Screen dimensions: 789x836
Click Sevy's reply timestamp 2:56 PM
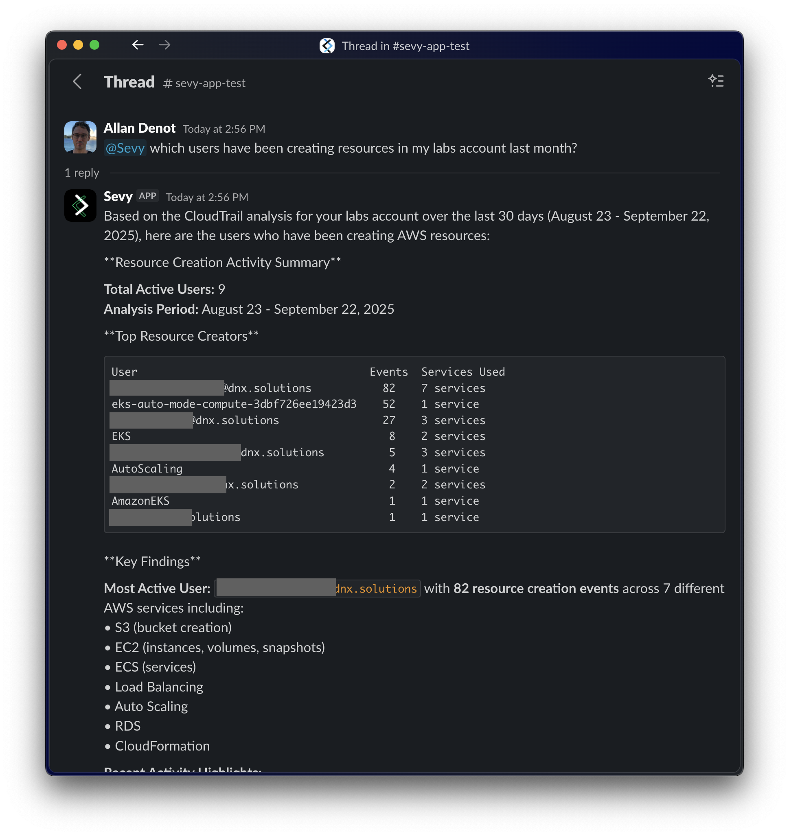[x=207, y=197]
